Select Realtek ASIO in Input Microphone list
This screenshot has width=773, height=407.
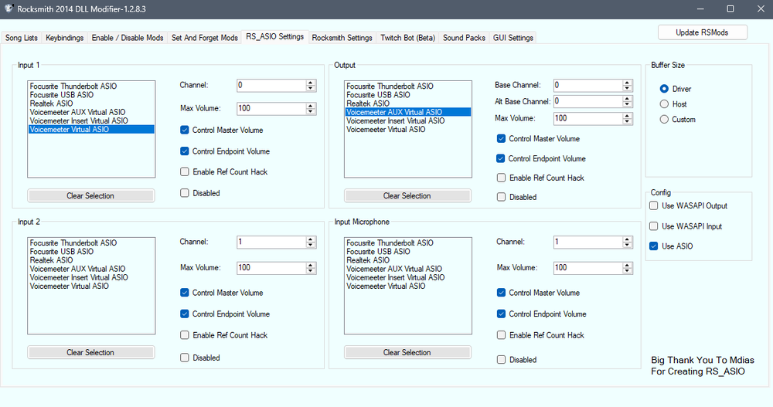[x=407, y=260]
